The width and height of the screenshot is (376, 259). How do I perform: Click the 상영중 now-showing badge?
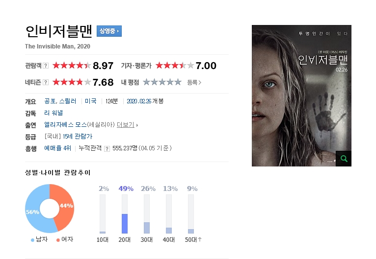(109, 31)
